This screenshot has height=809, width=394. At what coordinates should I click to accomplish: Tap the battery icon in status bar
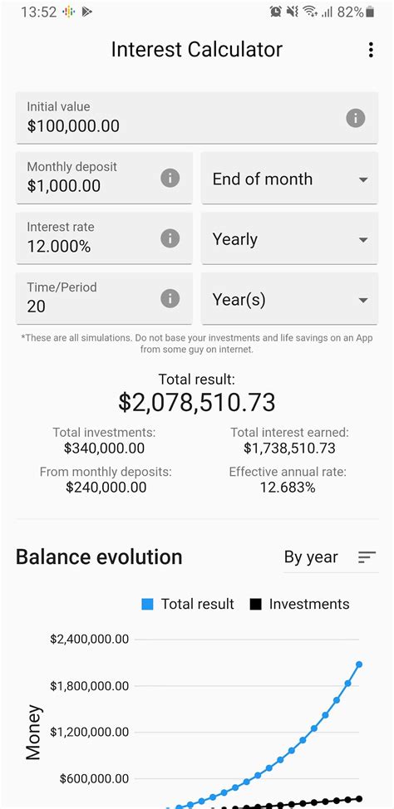(x=369, y=12)
